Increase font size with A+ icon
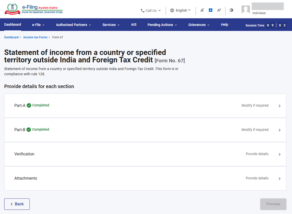 click(219, 10)
